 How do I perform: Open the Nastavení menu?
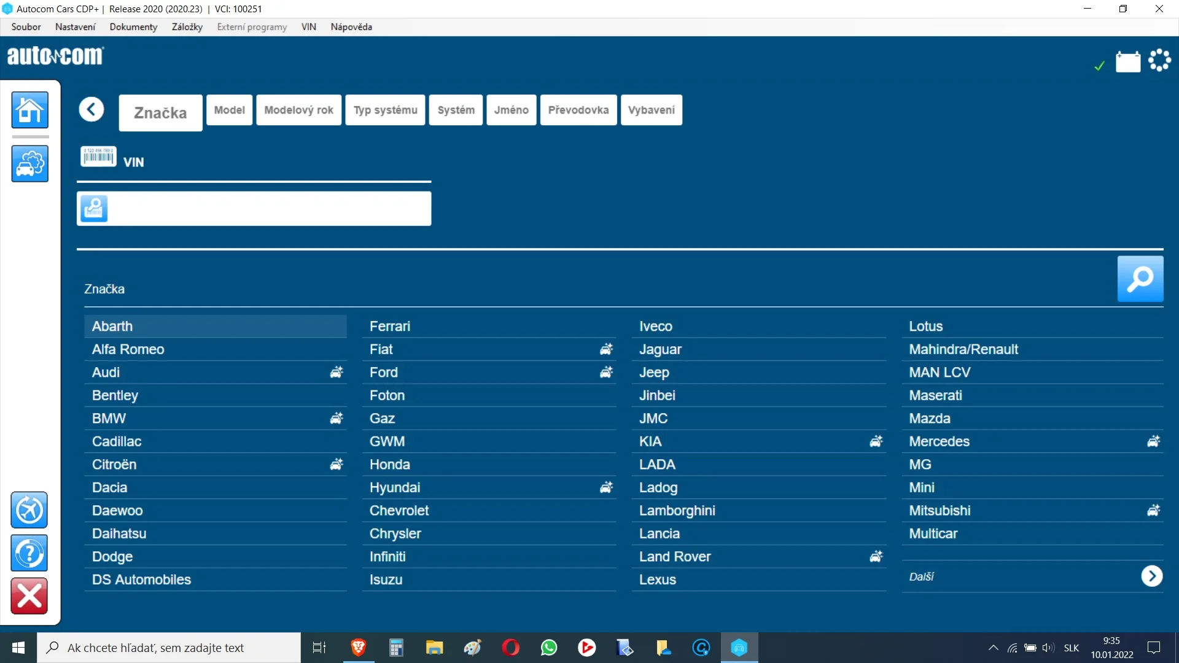point(75,27)
